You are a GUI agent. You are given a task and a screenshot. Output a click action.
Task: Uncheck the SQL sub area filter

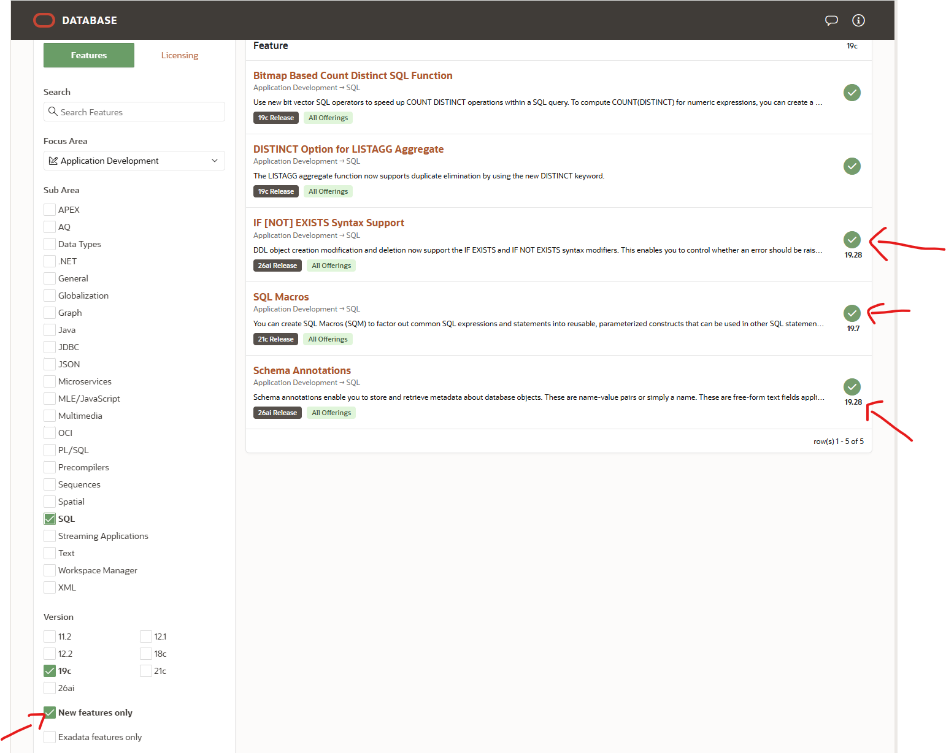coord(49,518)
